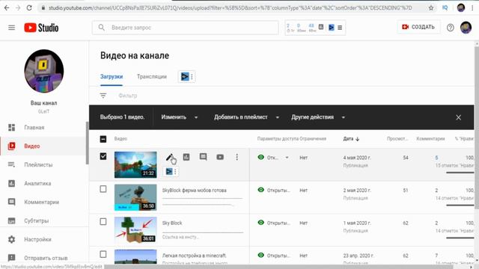Sort by the Дата column header
Image resolution: width=479 pixels, height=269 pixels.
tap(351, 139)
